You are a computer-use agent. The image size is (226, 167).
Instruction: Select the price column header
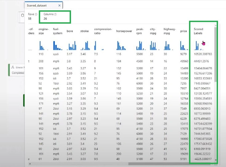pos(183,31)
